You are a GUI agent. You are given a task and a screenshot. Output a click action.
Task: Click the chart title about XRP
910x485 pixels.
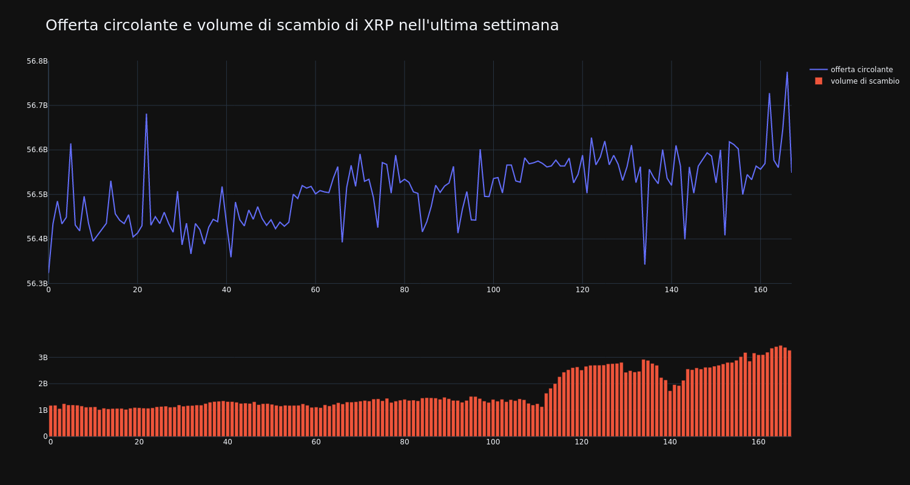click(302, 25)
